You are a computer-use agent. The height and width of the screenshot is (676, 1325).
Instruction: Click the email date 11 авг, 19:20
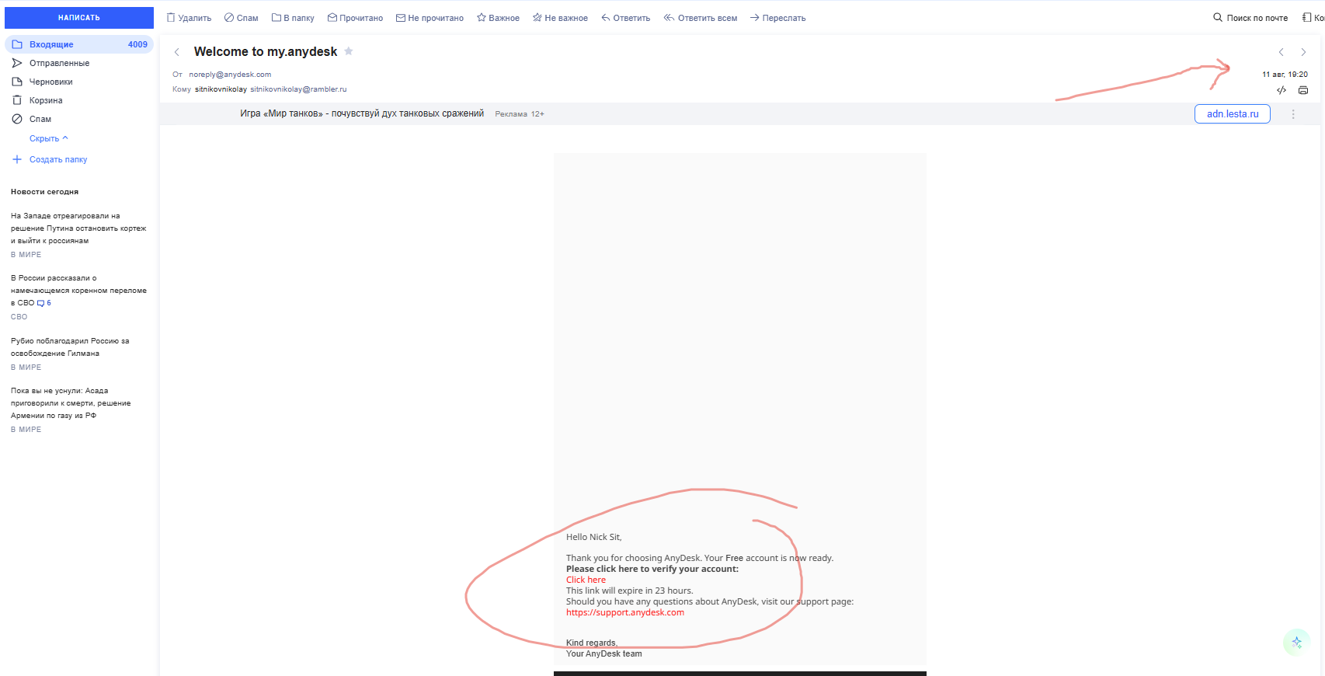tap(1285, 75)
